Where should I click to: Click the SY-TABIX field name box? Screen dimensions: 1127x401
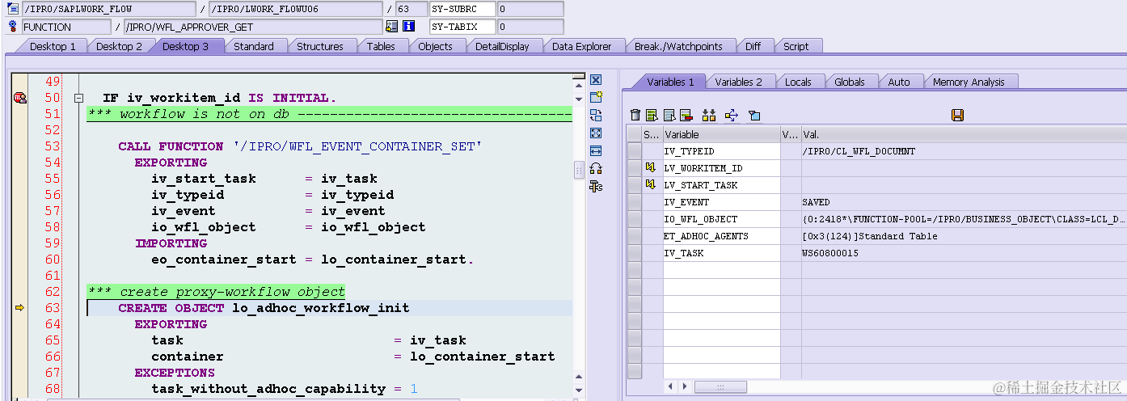click(462, 27)
